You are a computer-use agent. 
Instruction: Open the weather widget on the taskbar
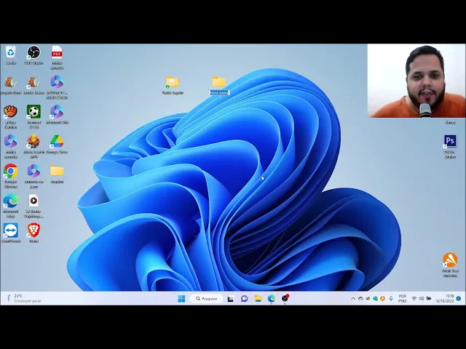[24, 298]
